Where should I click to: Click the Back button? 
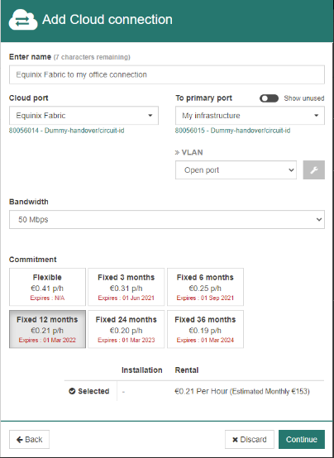coord(29,439)
